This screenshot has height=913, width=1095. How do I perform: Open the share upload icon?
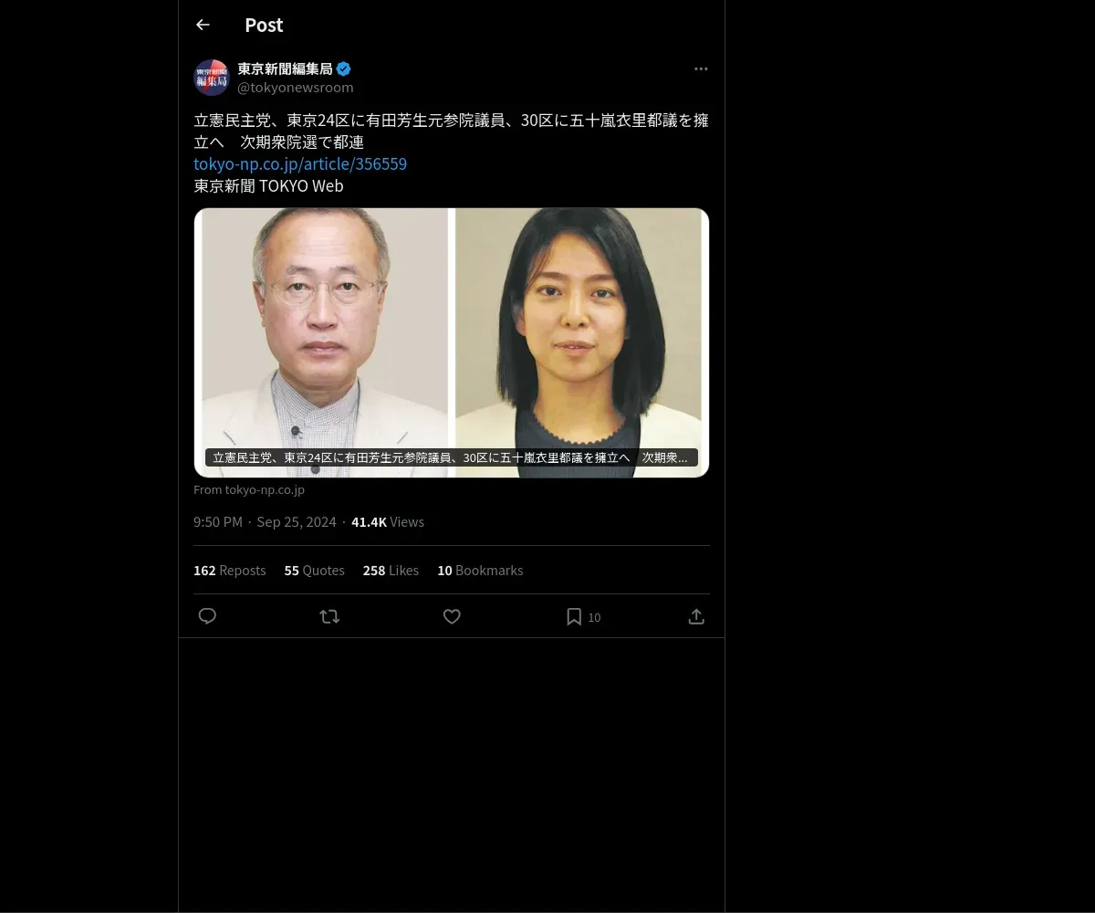[x=696, y=616]
